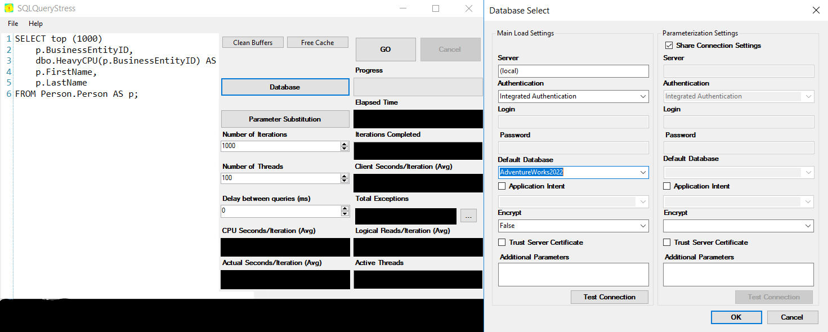Click the Test Connection button
Viewport: 828px width, 332px height.
click(x=609, y=297)
